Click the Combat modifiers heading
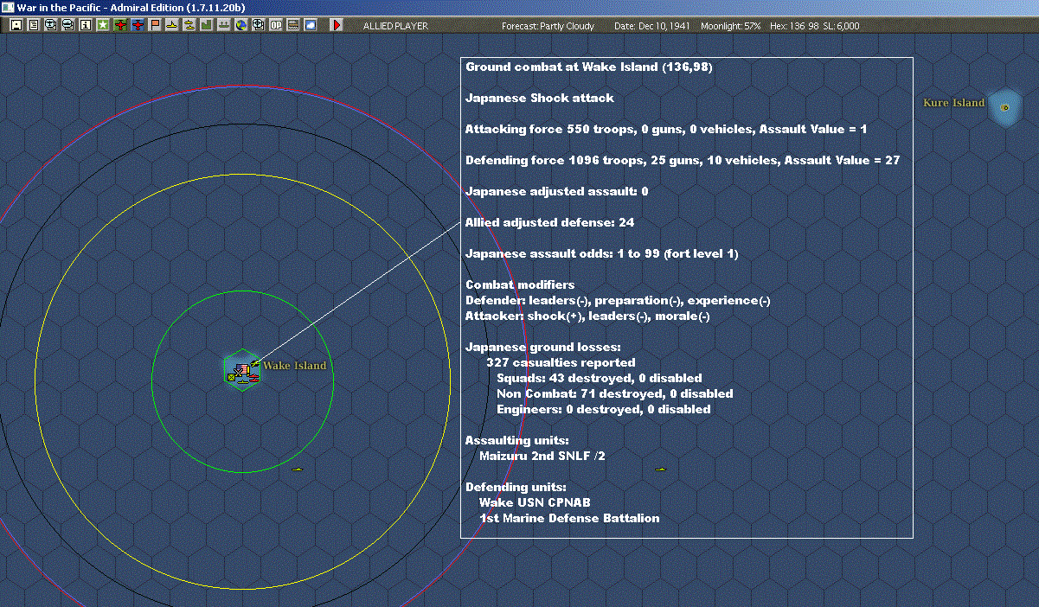 click(520, 284)
